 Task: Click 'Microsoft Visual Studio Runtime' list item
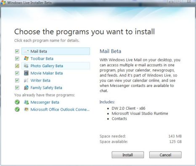(140, 113)
